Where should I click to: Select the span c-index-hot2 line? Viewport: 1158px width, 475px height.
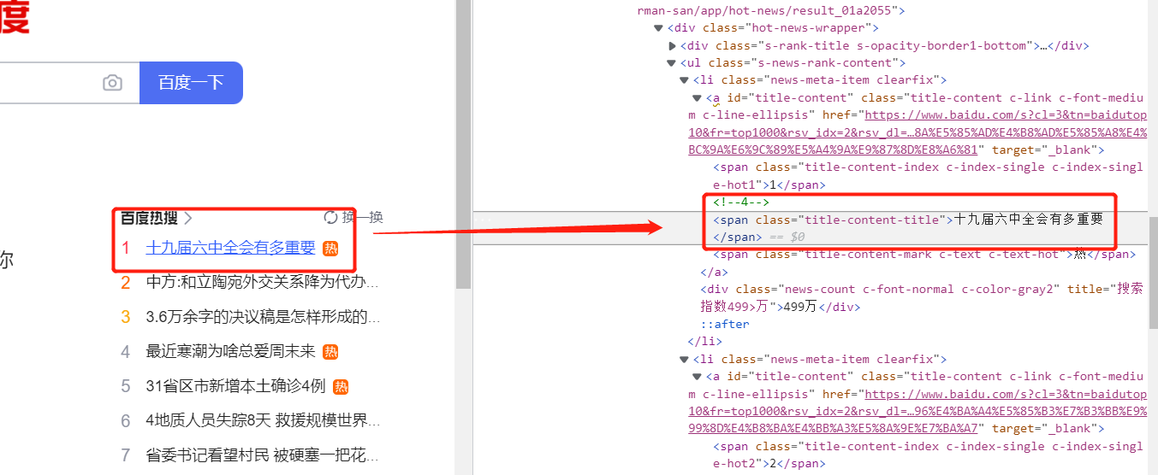click(929, 454)
